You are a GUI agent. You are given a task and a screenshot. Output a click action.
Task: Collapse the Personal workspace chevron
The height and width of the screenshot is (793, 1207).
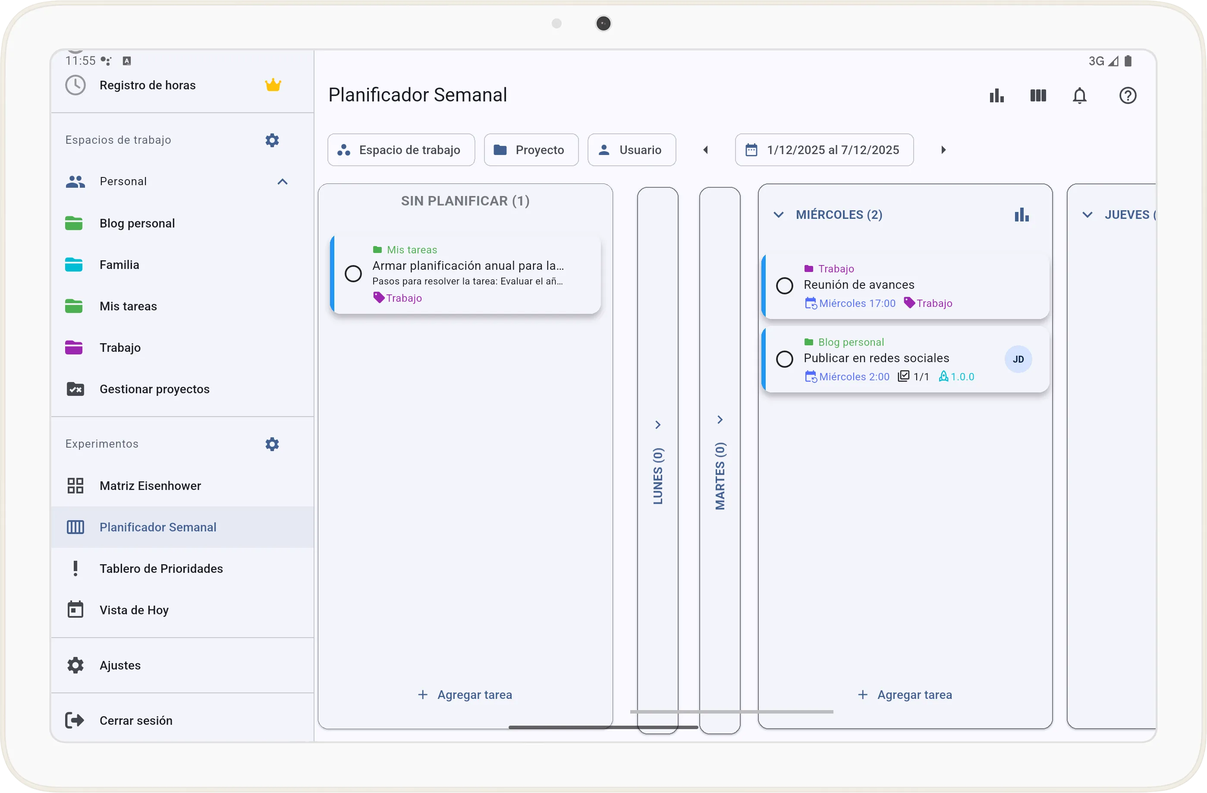point(283,182)
